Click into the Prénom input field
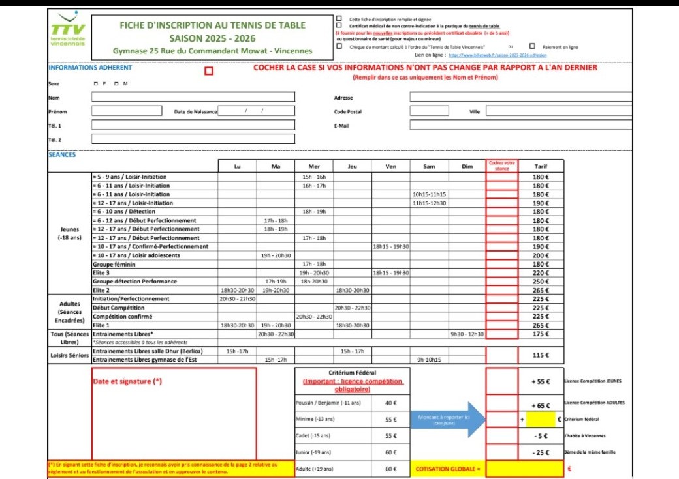The width and height of the screenshot is (679, 479). tap(127, 111)
